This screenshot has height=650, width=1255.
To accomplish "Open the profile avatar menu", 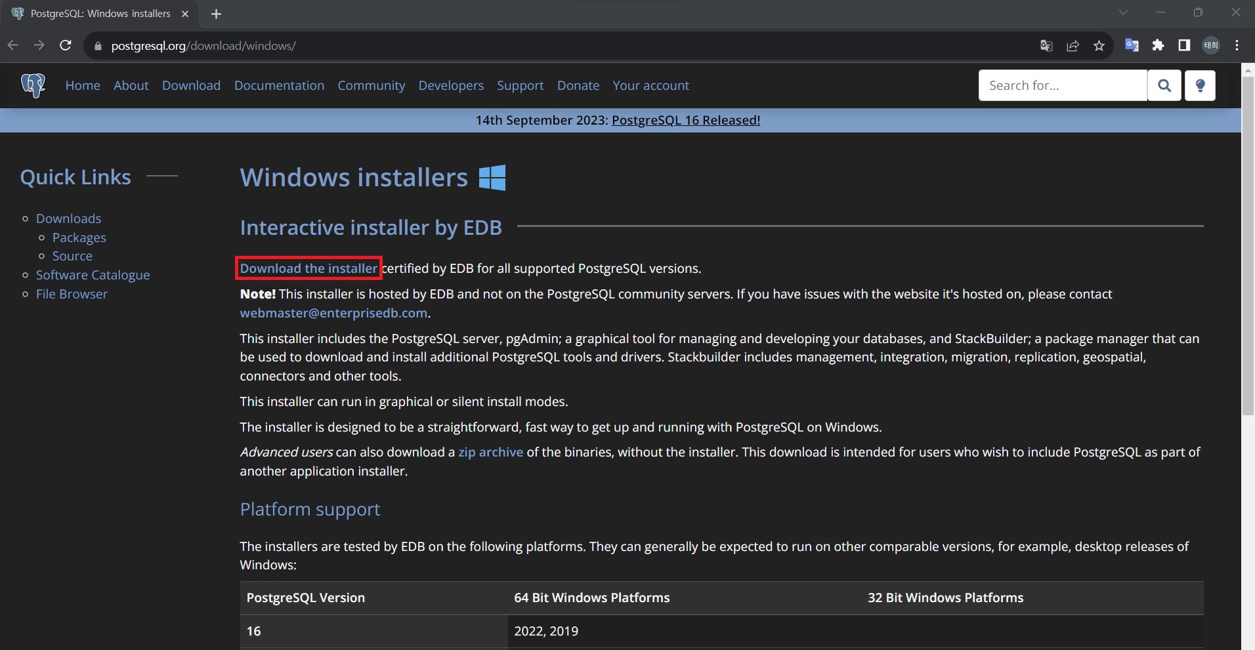I will [1210, 45].
